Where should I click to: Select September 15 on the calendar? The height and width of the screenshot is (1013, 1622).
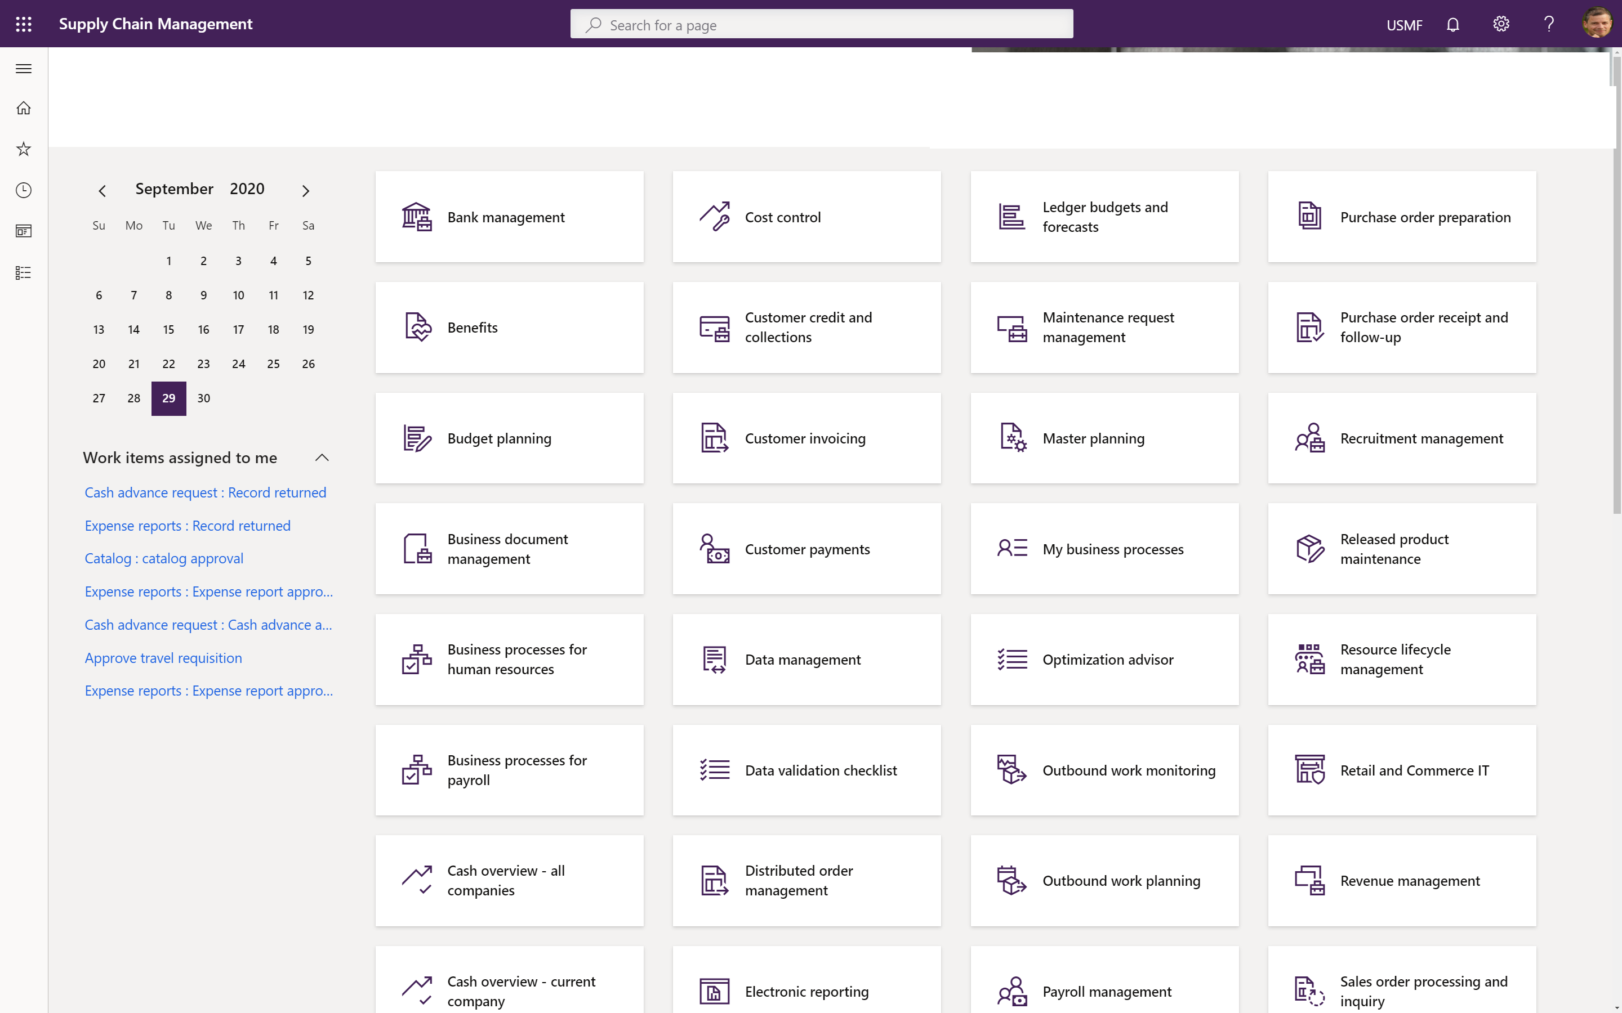[x=168, y=329]
